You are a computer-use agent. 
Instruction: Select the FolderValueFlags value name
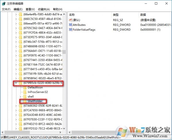(84, 30)
